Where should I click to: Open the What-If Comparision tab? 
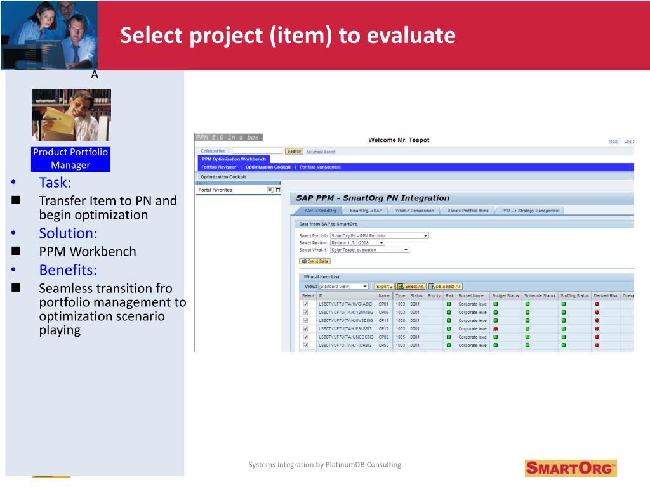415,211
